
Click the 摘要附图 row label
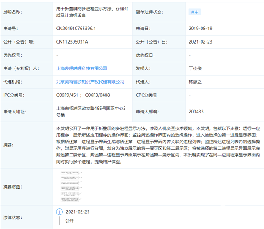16,187
